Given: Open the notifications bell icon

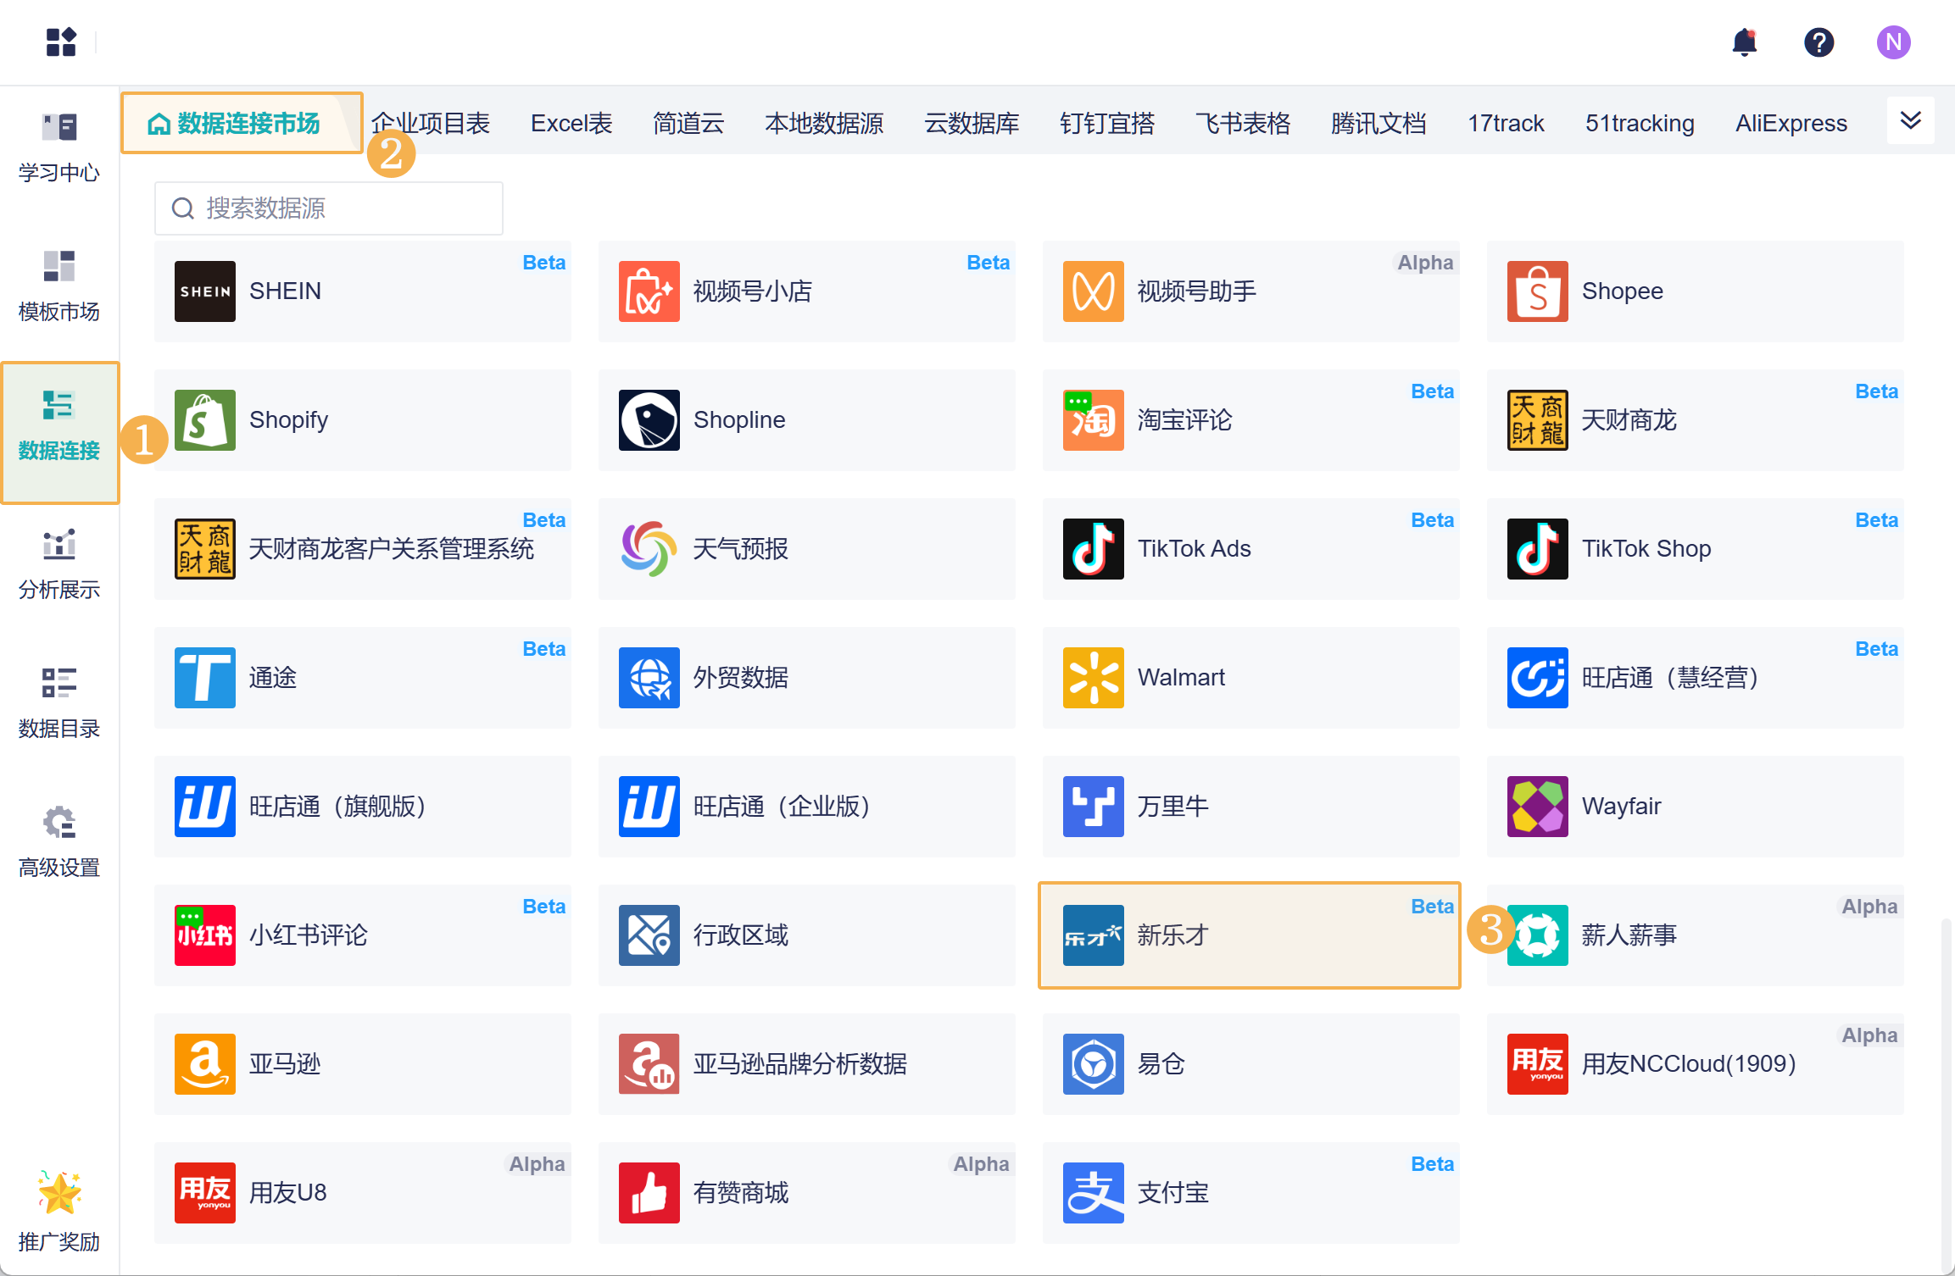Looking at the screenshot, I should coord(1744,42).
